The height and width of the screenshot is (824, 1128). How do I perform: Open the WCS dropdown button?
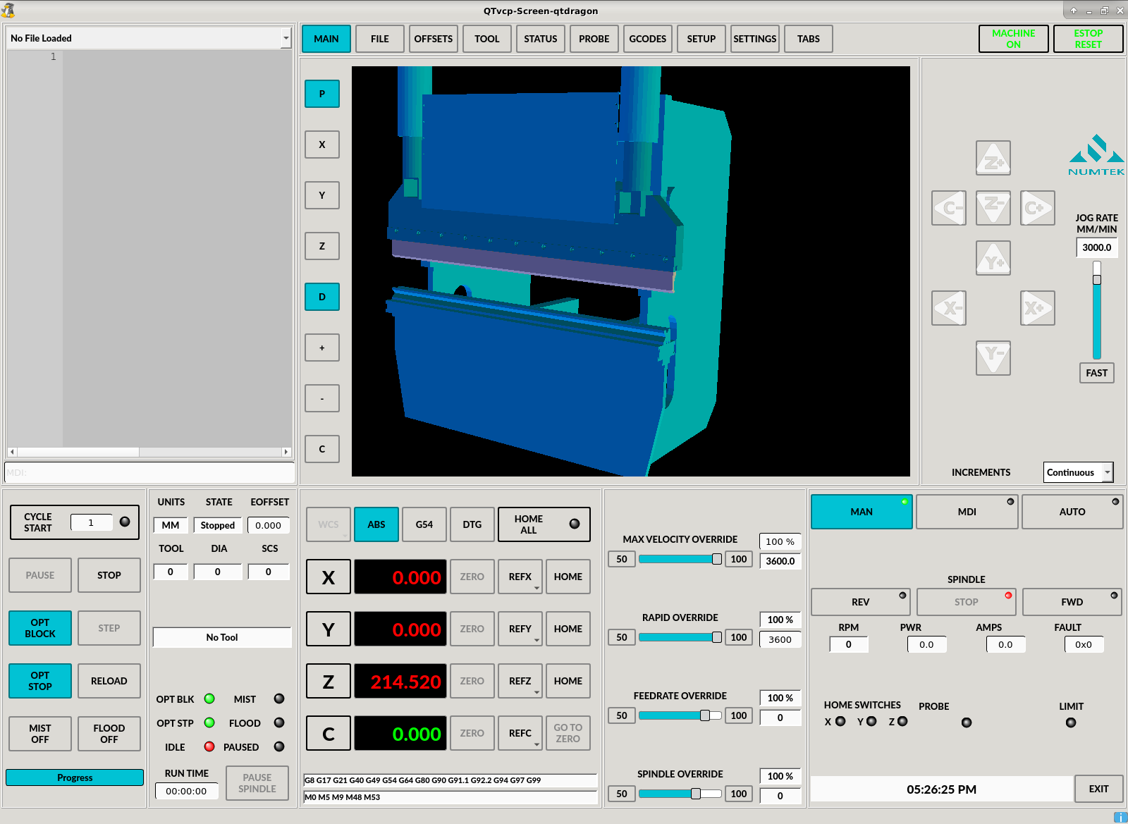pos(329,524)
